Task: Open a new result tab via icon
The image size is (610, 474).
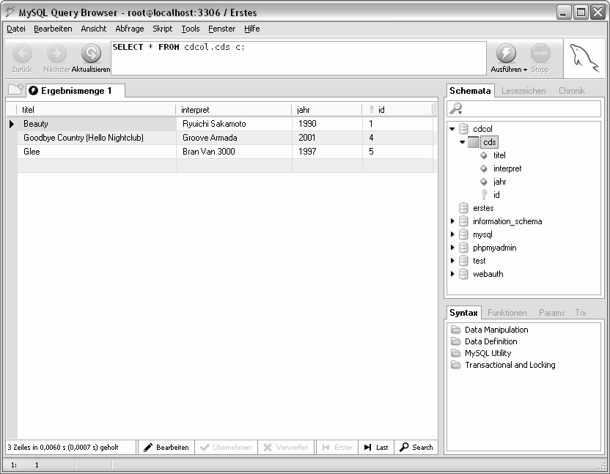Action: pyautogui.click(x=15, y=90)
